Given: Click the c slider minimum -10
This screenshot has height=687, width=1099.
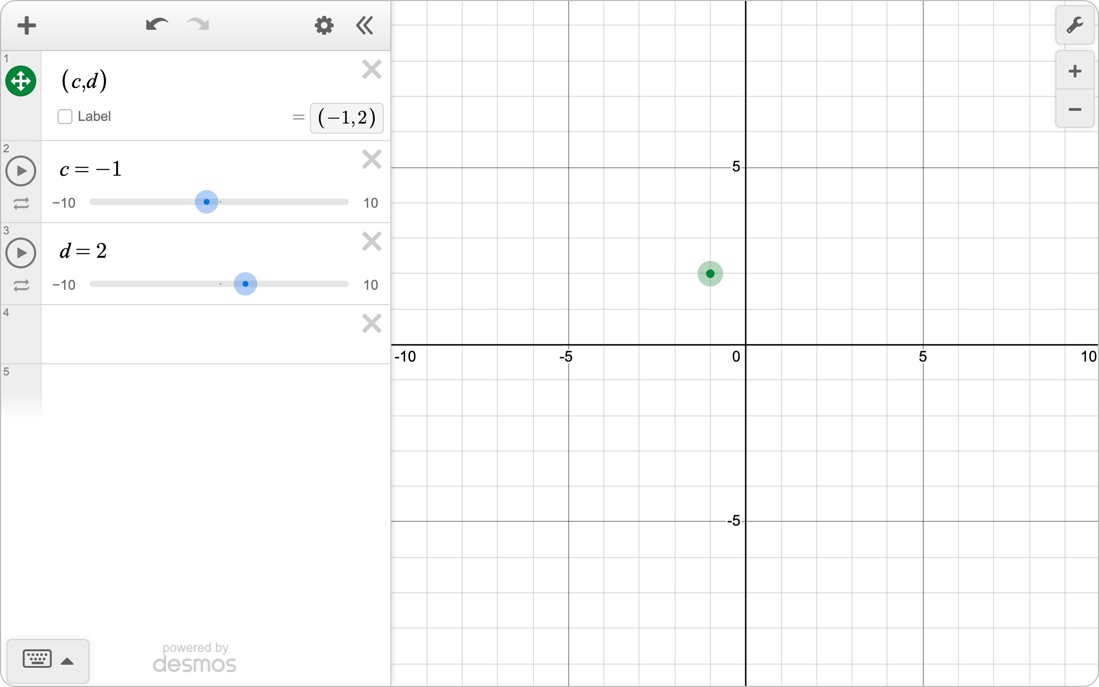Looking at the screenshot, I should pos(64,203).
